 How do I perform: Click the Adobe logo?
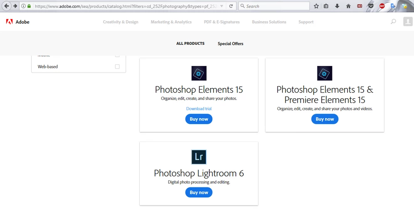tap(18, 22)
